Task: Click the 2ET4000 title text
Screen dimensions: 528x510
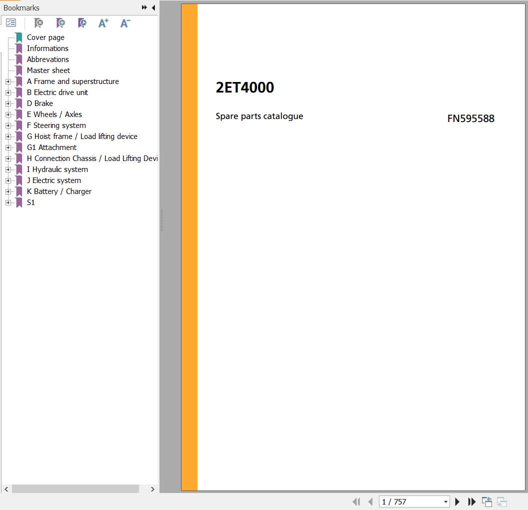Action: [x=245, y=87]
